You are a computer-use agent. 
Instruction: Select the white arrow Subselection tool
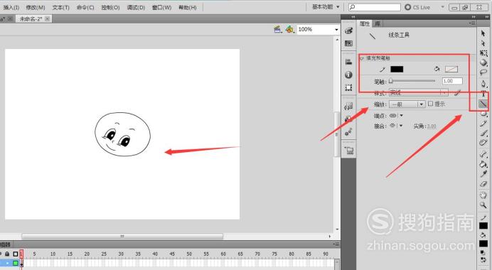click(x=483, y=43)
